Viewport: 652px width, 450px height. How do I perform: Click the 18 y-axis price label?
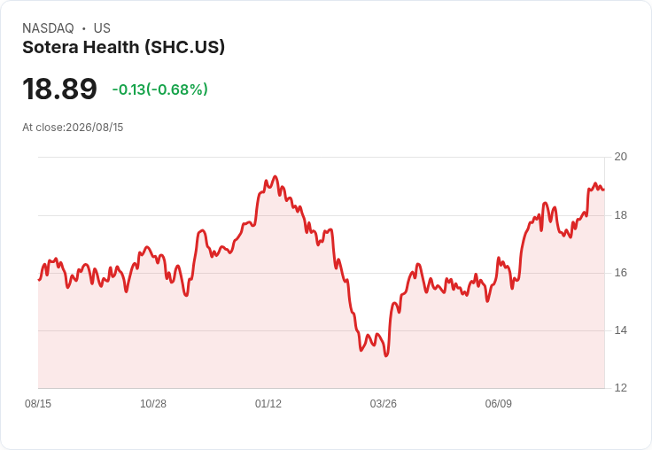(x=620, y=215)
